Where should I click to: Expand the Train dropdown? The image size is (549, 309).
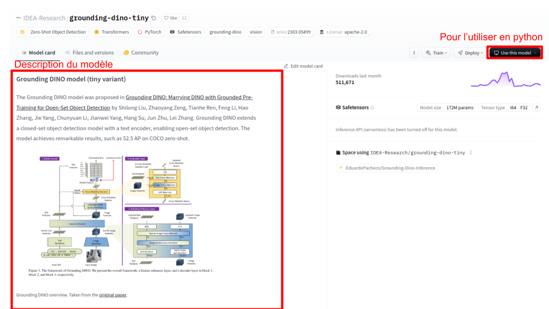click(436, 53)
